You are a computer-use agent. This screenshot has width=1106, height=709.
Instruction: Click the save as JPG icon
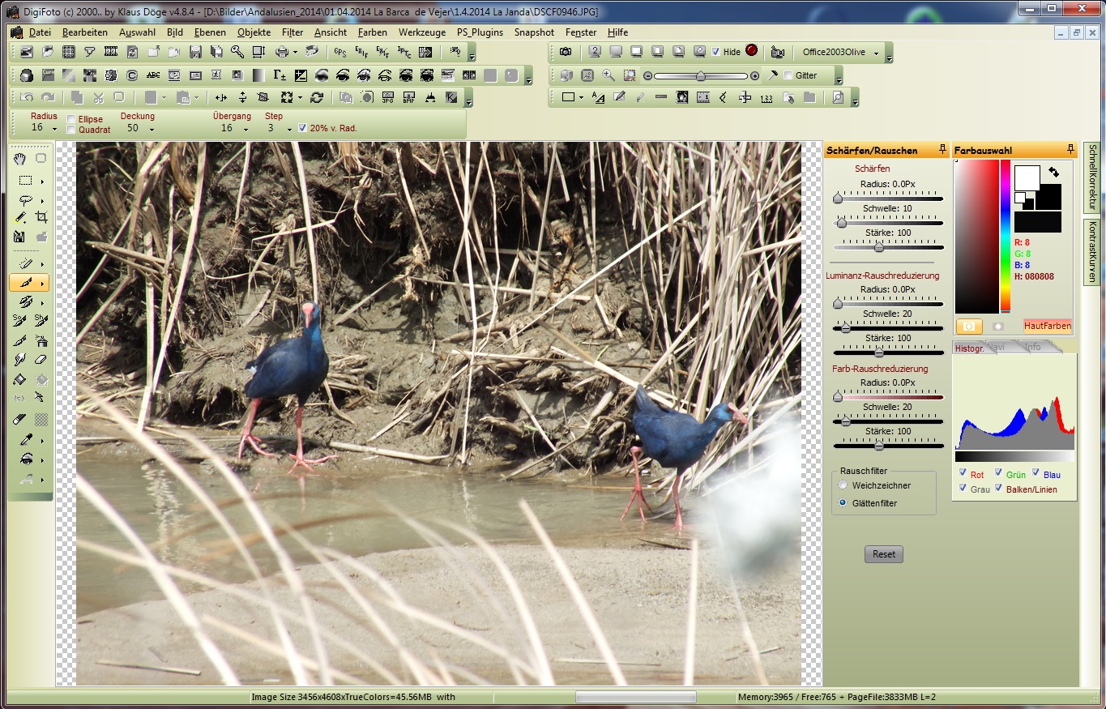click(x=387, y=98)
